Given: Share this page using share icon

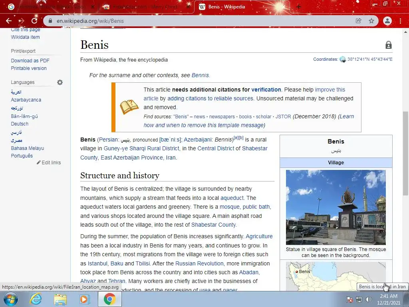Looking at the screenshot, I should pyautogui.click(x=359, y=21).
